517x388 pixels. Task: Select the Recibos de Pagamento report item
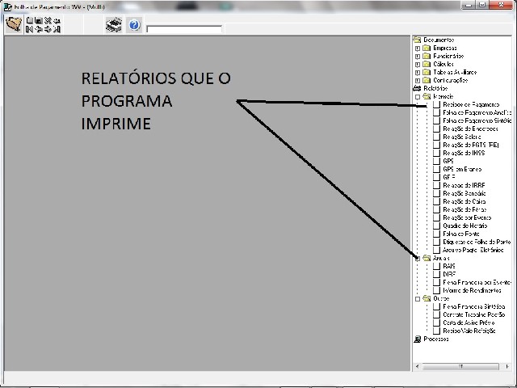tap(471, 104)
